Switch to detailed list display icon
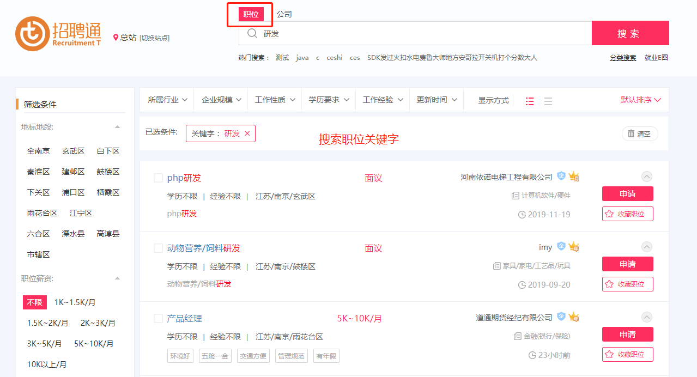 coord(529,101)
